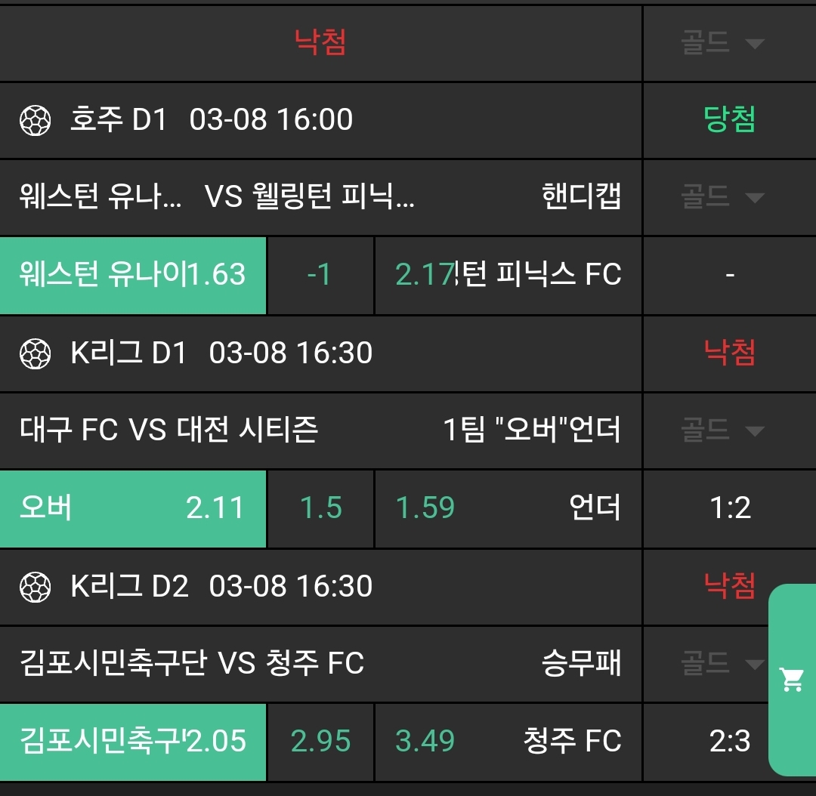Open the green shopping cart tab
This screenshot has width=816, height=796.
tap(792, 680)
